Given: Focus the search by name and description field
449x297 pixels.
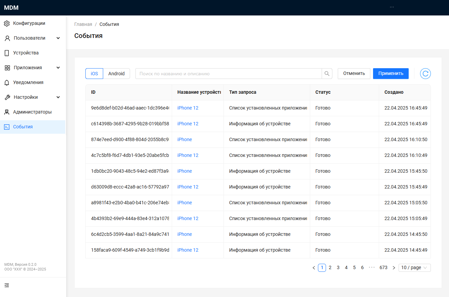Looking at the screenshot, I should 229,74.
